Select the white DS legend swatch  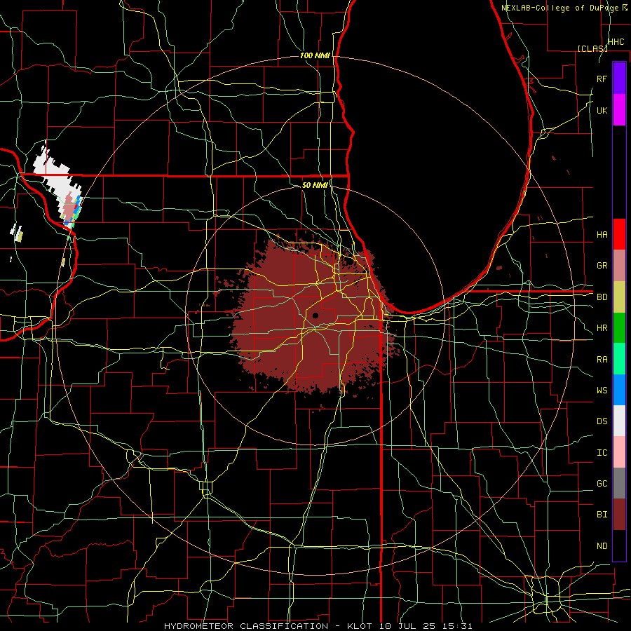tap(619, 421)
